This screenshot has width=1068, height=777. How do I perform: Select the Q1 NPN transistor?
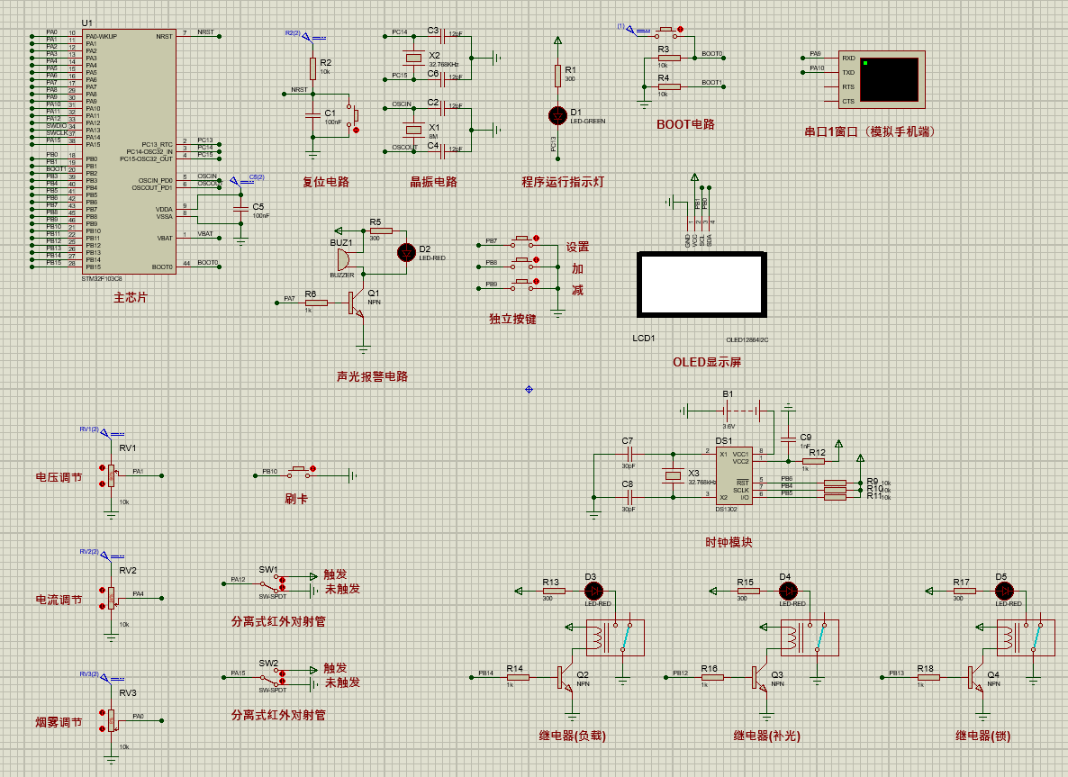[x=357, y=303]
